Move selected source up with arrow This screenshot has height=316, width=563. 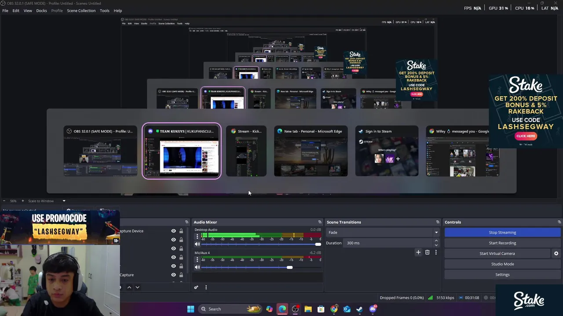tap(129, 287)
